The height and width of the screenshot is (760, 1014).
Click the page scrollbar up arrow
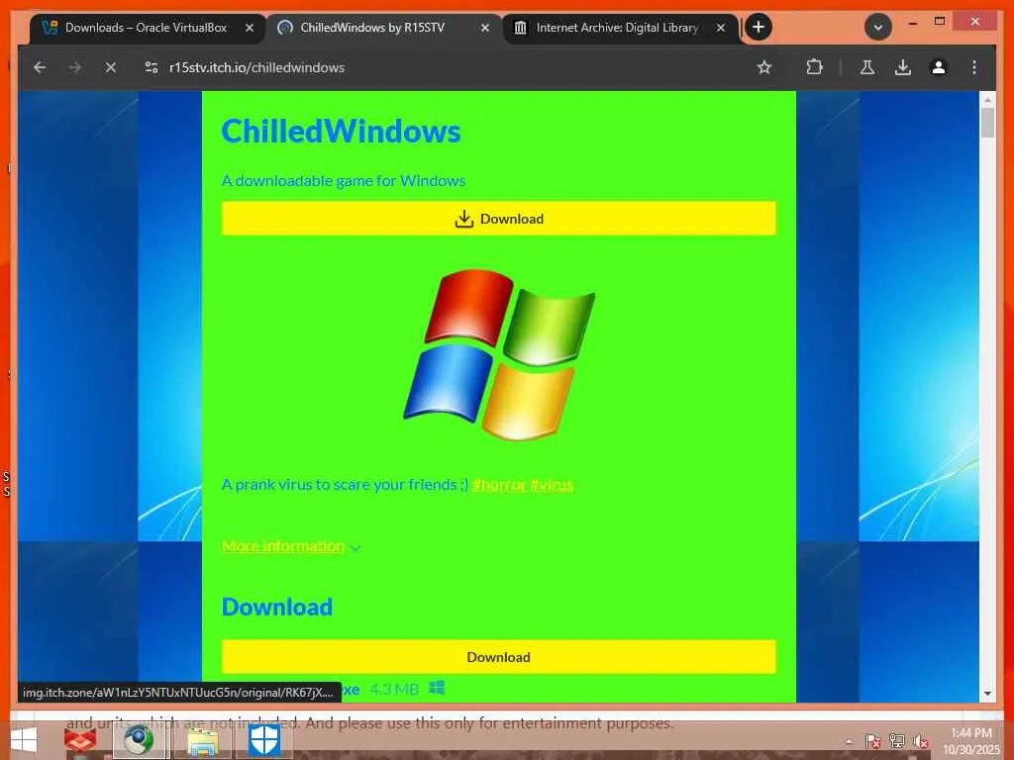point(987,100)
